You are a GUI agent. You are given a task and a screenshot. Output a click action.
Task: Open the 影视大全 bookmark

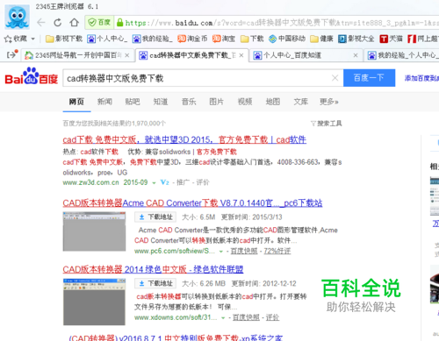(356, 39)
